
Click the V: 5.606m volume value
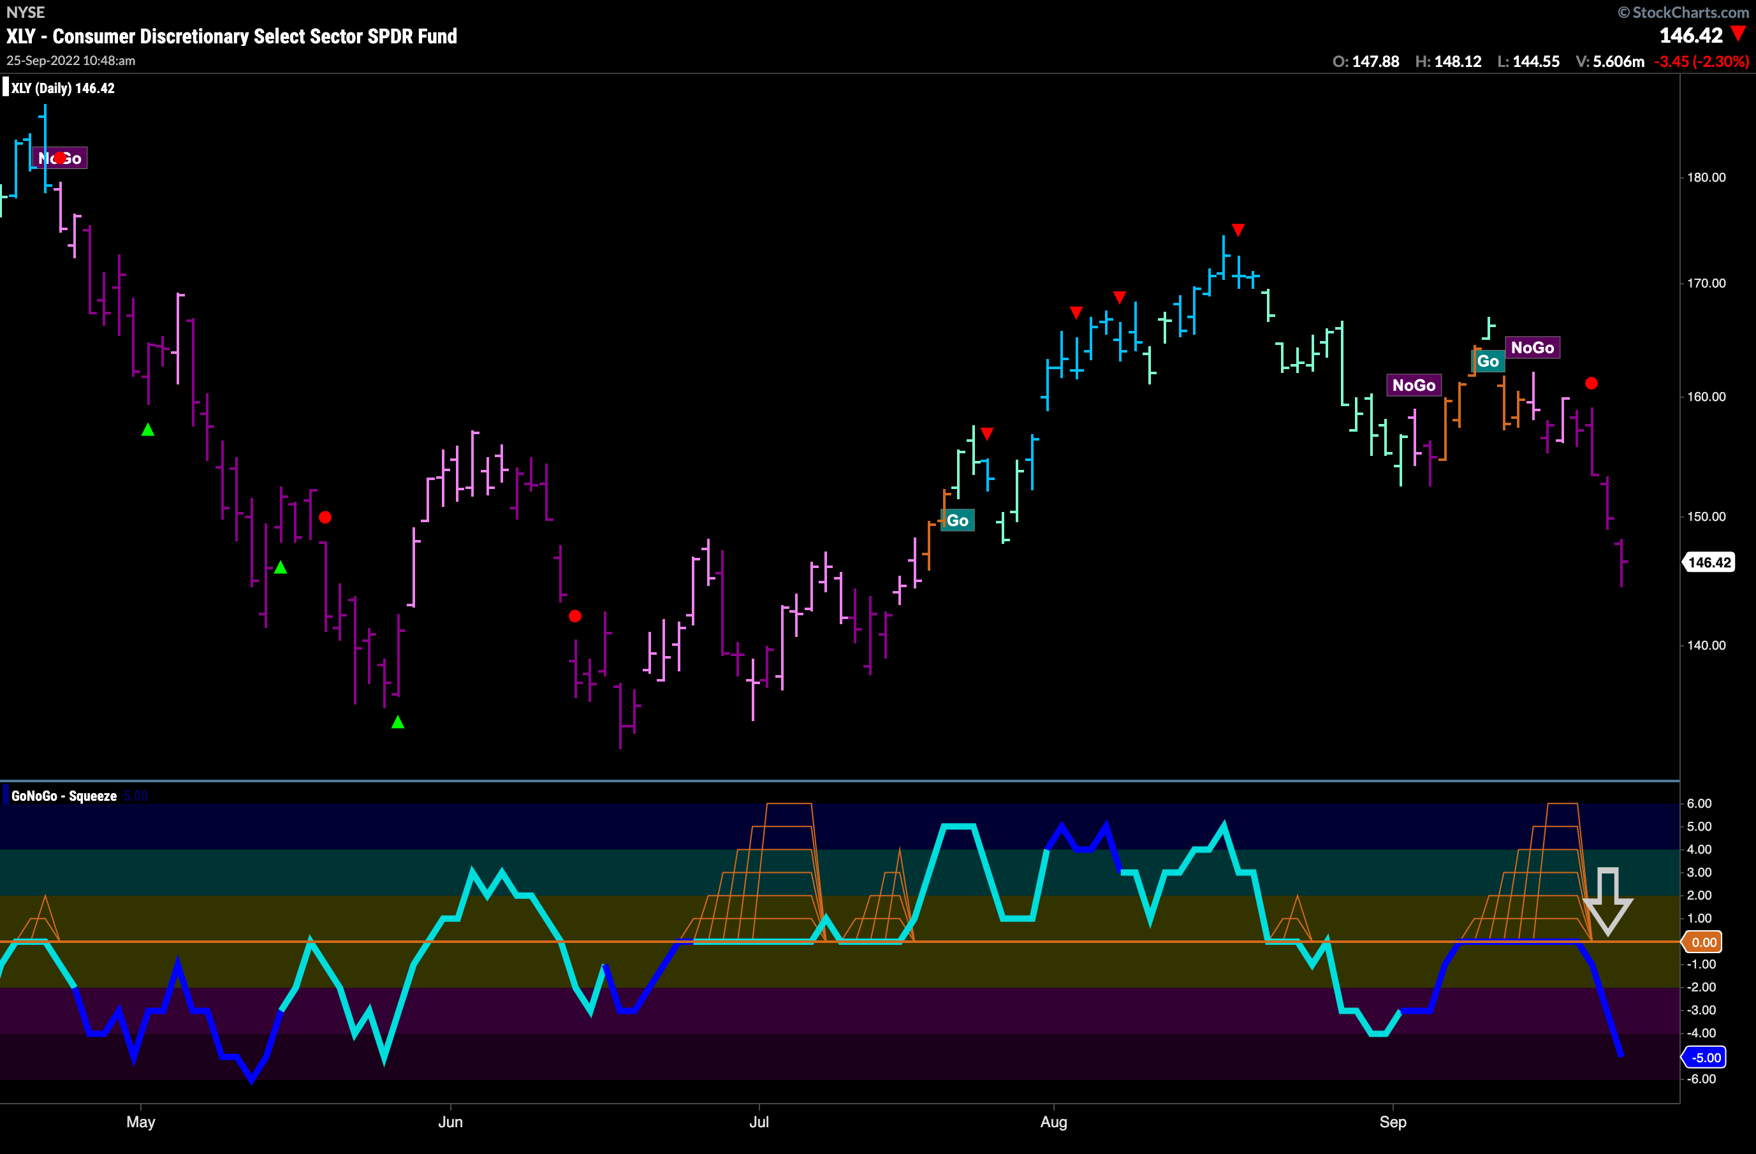point(1610,61)
